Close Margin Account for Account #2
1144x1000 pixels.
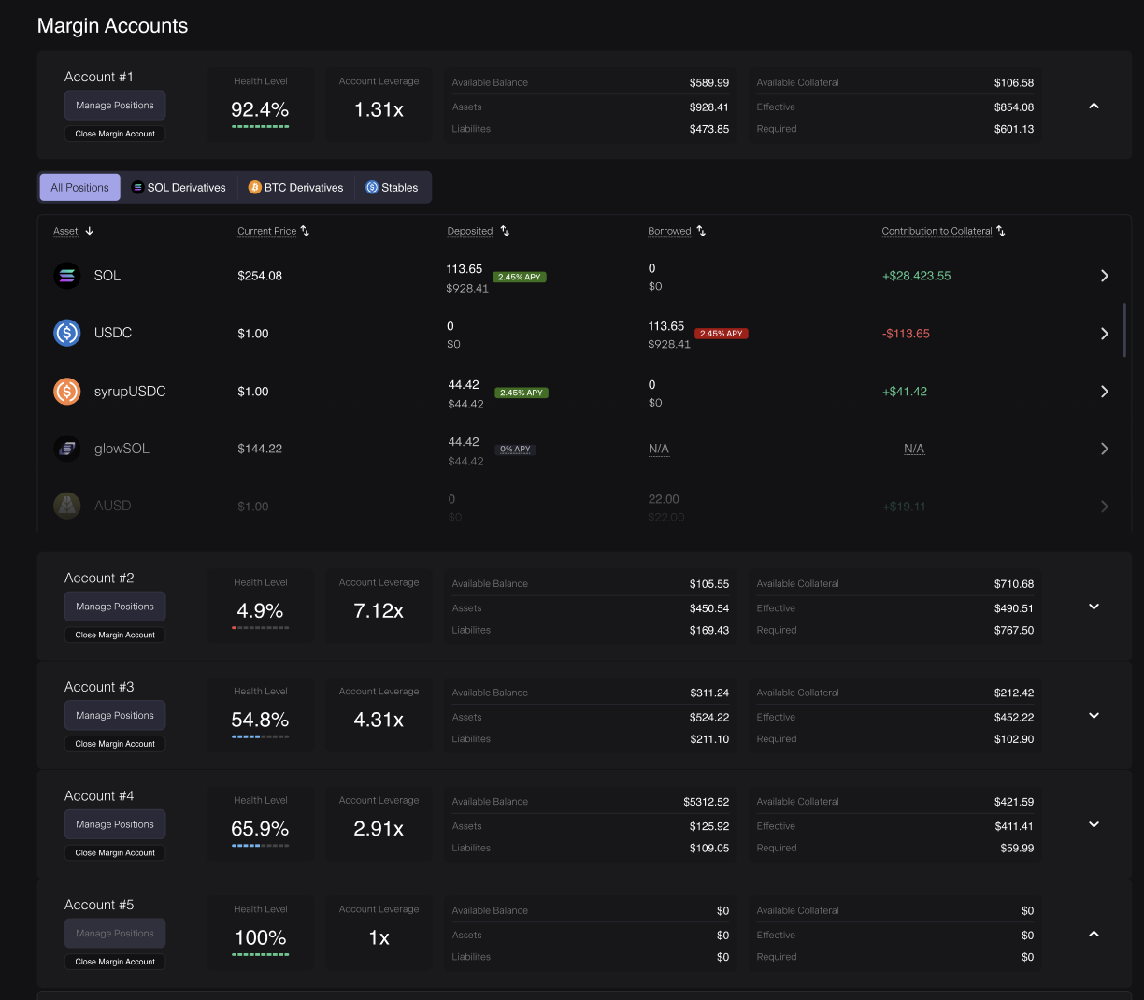coord(115,635)
